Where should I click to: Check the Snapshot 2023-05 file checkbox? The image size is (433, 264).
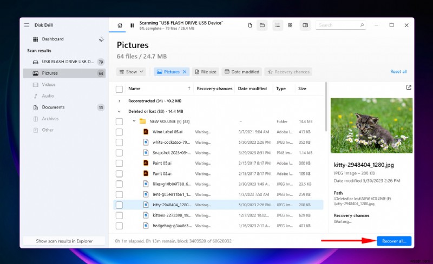tap(119, 153)
